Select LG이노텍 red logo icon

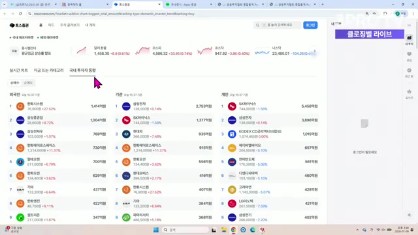click(x=232, y=204)
